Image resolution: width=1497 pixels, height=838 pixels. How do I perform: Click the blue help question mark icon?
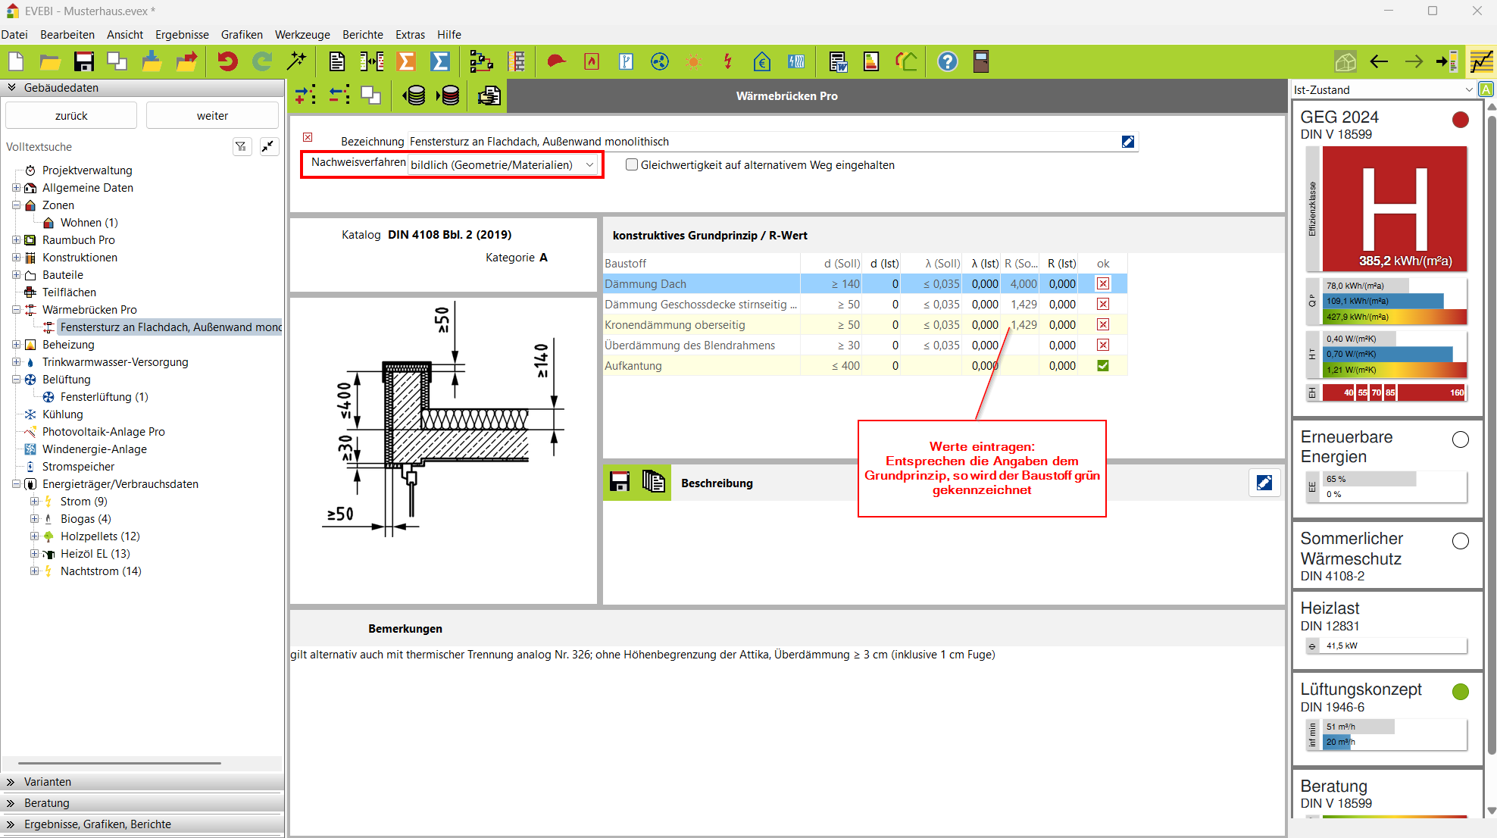pos(947,61)
